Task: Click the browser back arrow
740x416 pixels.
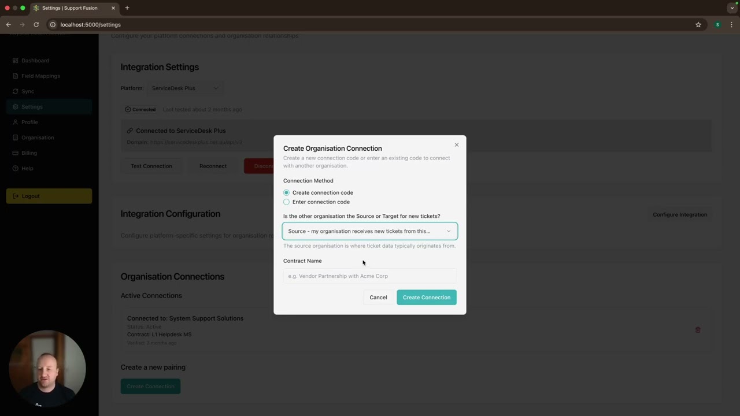Action: pos(8,25)
